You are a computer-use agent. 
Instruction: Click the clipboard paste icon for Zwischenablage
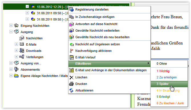(x=71, y=17)
